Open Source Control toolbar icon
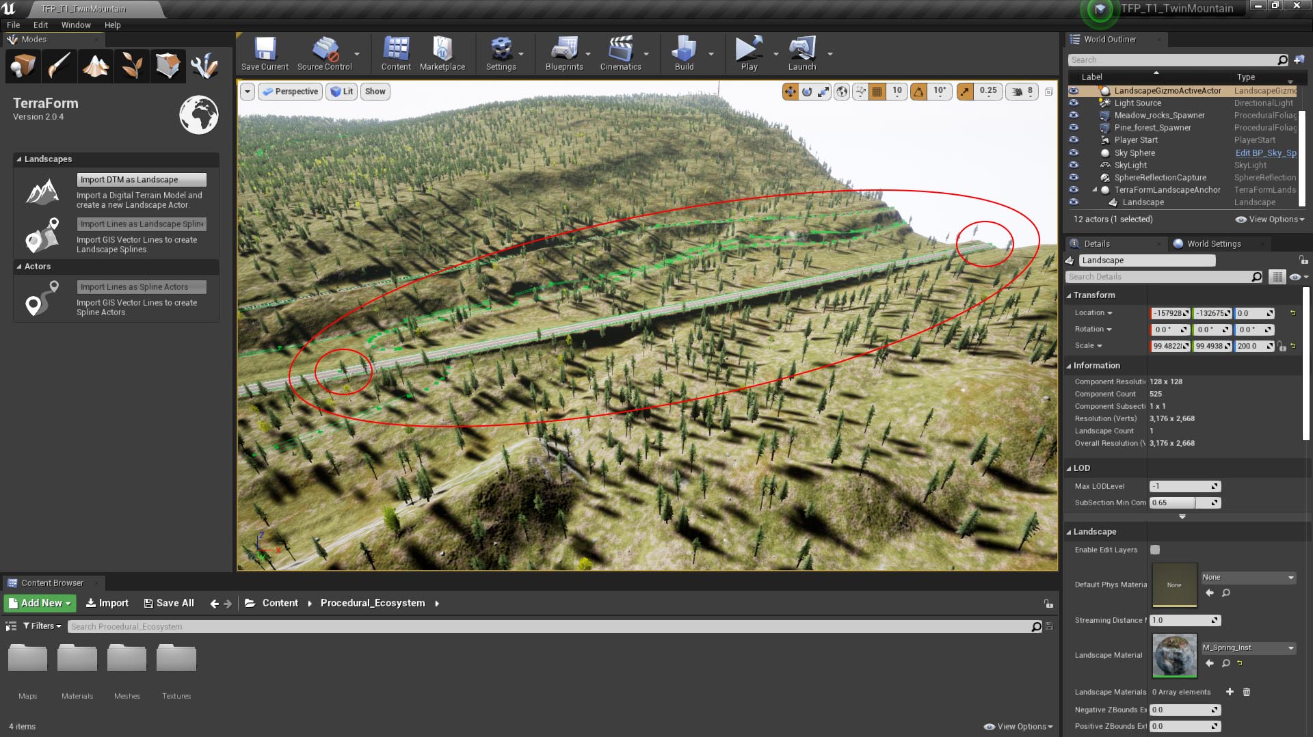 (x=324, y=53)
